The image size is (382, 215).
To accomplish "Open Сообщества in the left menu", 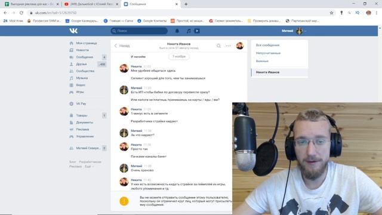I will click(x=85, y=71).
